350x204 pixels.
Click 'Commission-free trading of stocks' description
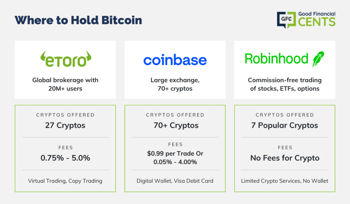pos(285,84)
